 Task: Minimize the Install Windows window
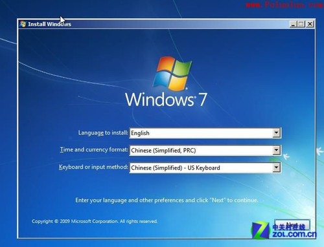click(x=293, y=24)
